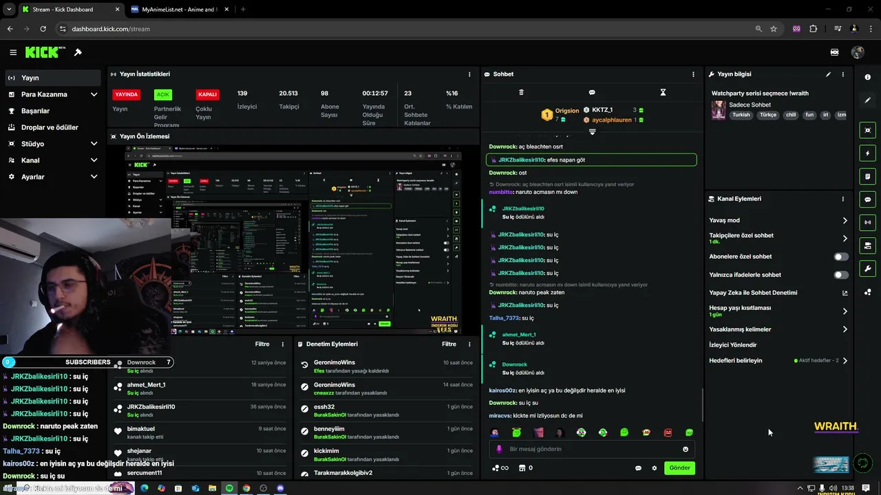Open the notification center in the taskbar

click(x=864, y=488)
